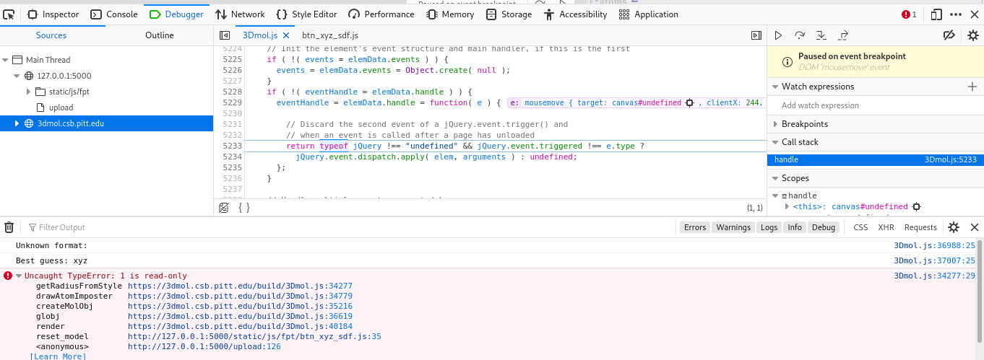This screenshot has width=984, height=360.
Task: Switch to the Console panel tab
Action: (114, 14)
